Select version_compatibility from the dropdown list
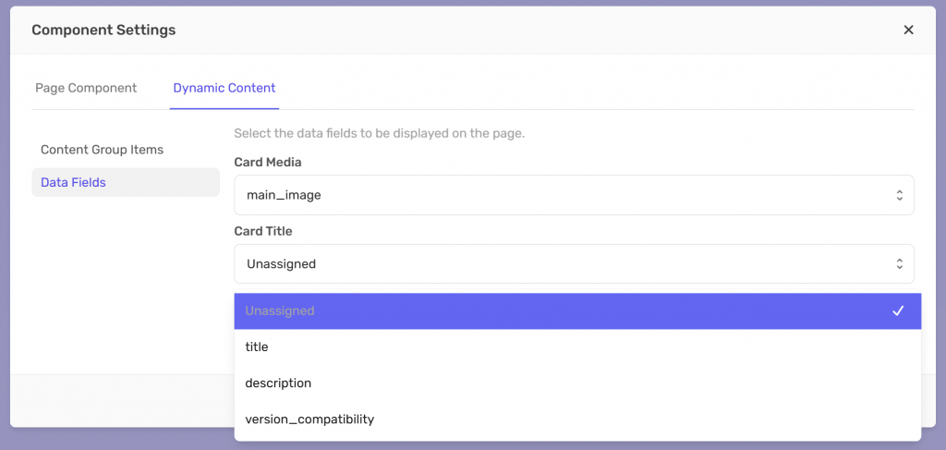The image size is (946, 450). pos(309,419)
